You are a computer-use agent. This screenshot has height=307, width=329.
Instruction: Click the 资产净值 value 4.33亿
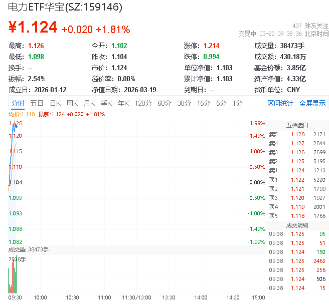[x=296, y=79]
